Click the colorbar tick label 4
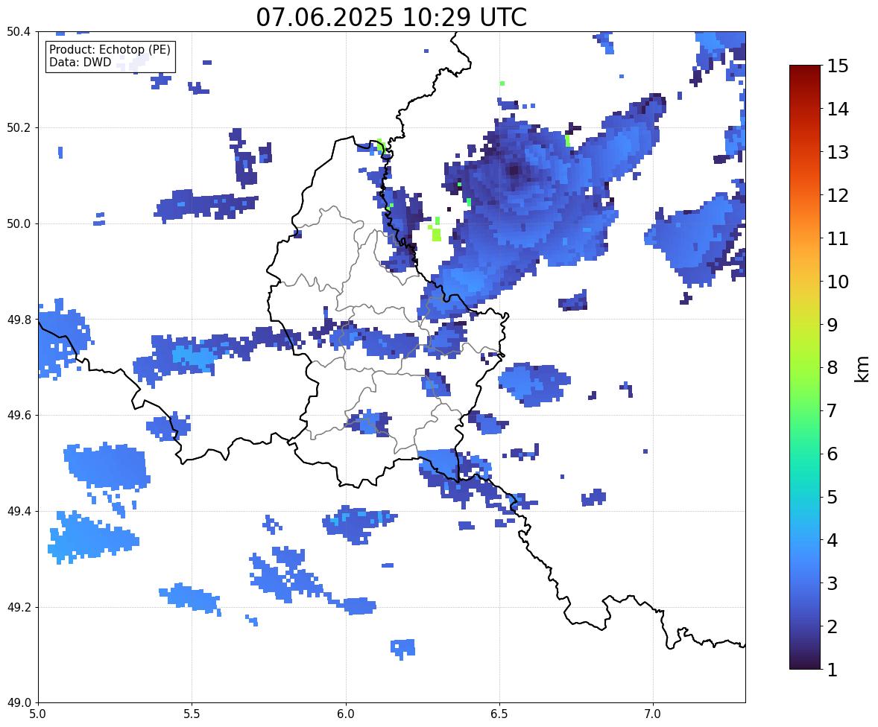This screenshot has height=727, width=878. pyautogui.click(x=833, y=540)
